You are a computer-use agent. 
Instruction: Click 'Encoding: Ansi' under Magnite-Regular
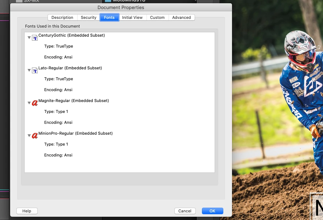tap(58, 122)
